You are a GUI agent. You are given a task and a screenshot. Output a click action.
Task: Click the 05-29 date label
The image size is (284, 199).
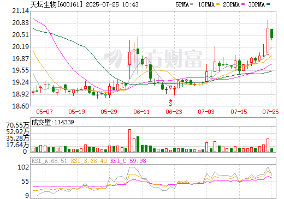[109, 112]
